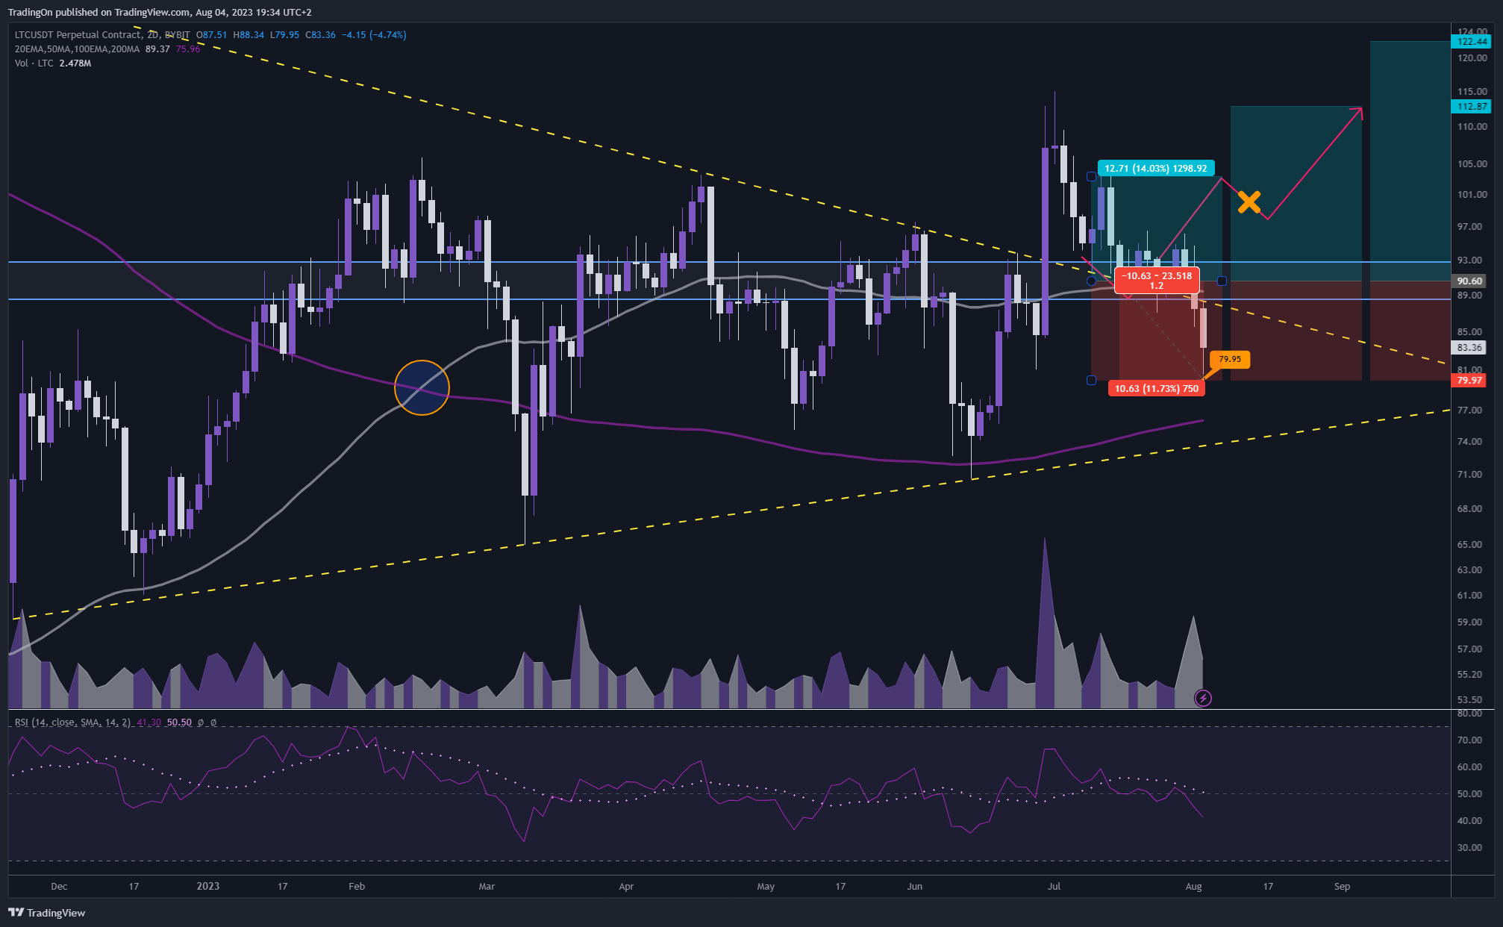Click the grey 90.60 price axis label
The width and height of the screenshot is (1503, 927).
click(x=1469, y=281)
